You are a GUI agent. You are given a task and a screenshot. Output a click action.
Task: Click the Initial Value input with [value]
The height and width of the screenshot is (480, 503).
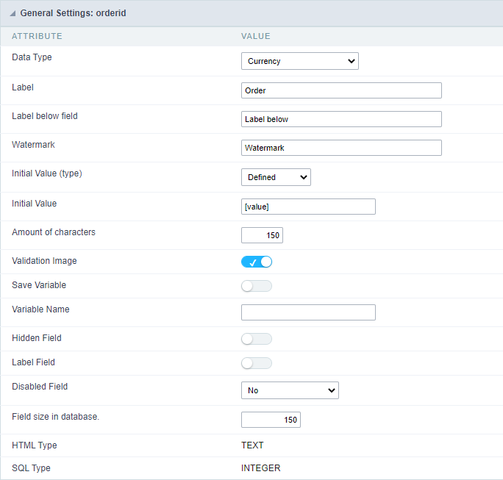308,207
